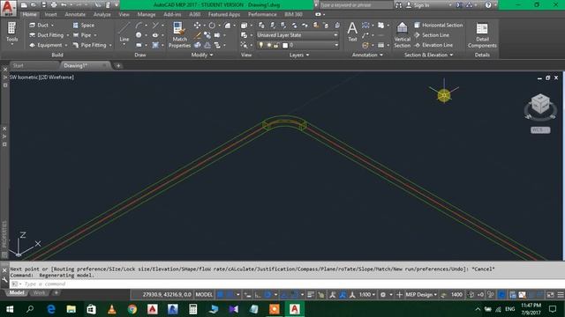The image size is (565, 317).
Task: Click the white layer color swatch
Action: click(x=285, y=45)
